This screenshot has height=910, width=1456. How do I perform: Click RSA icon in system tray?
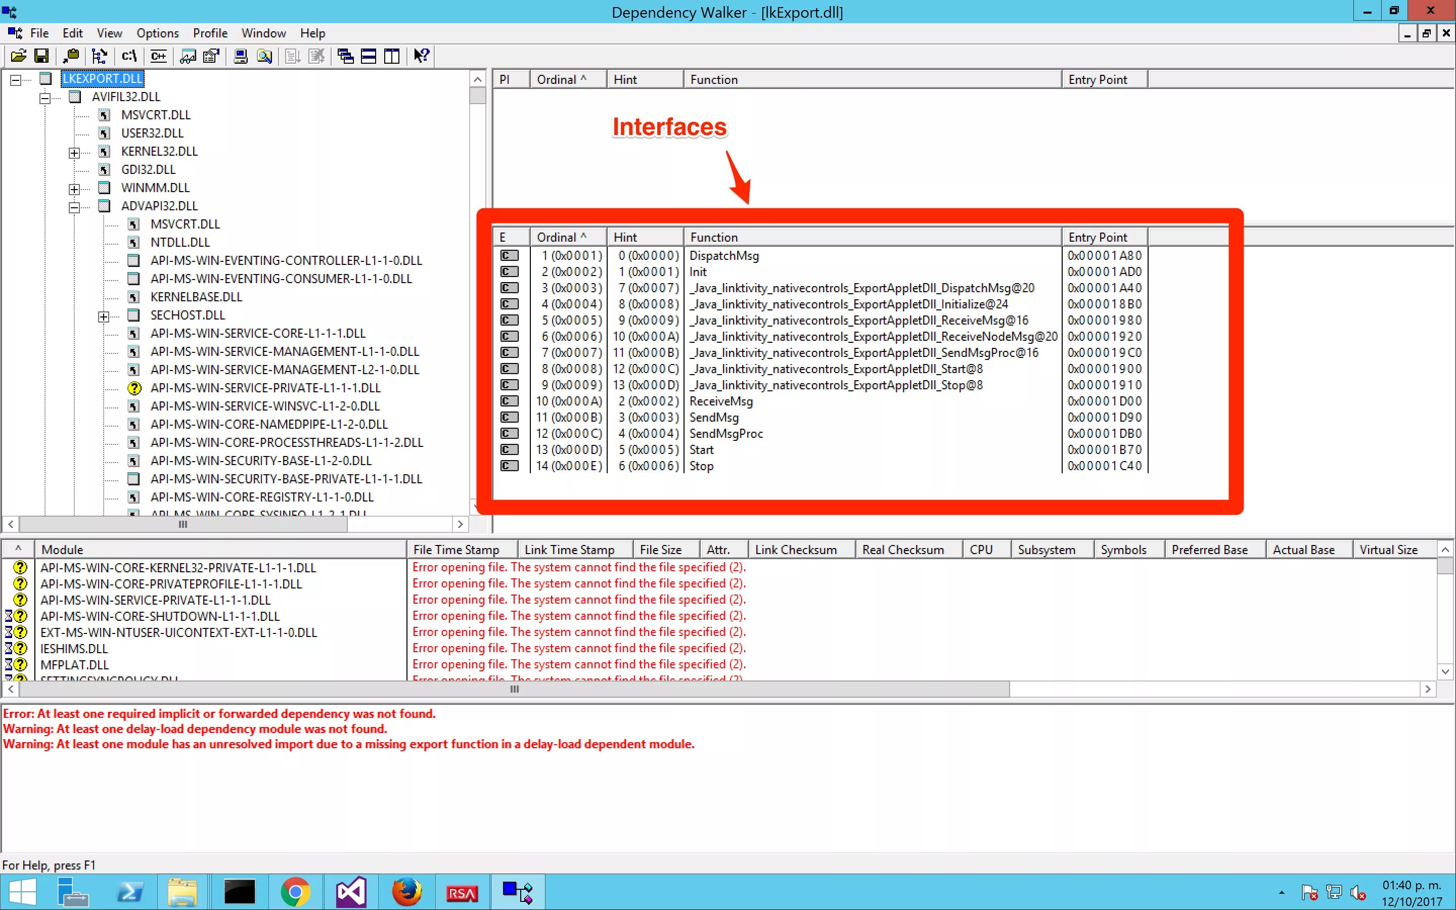(x=462, y=893)
